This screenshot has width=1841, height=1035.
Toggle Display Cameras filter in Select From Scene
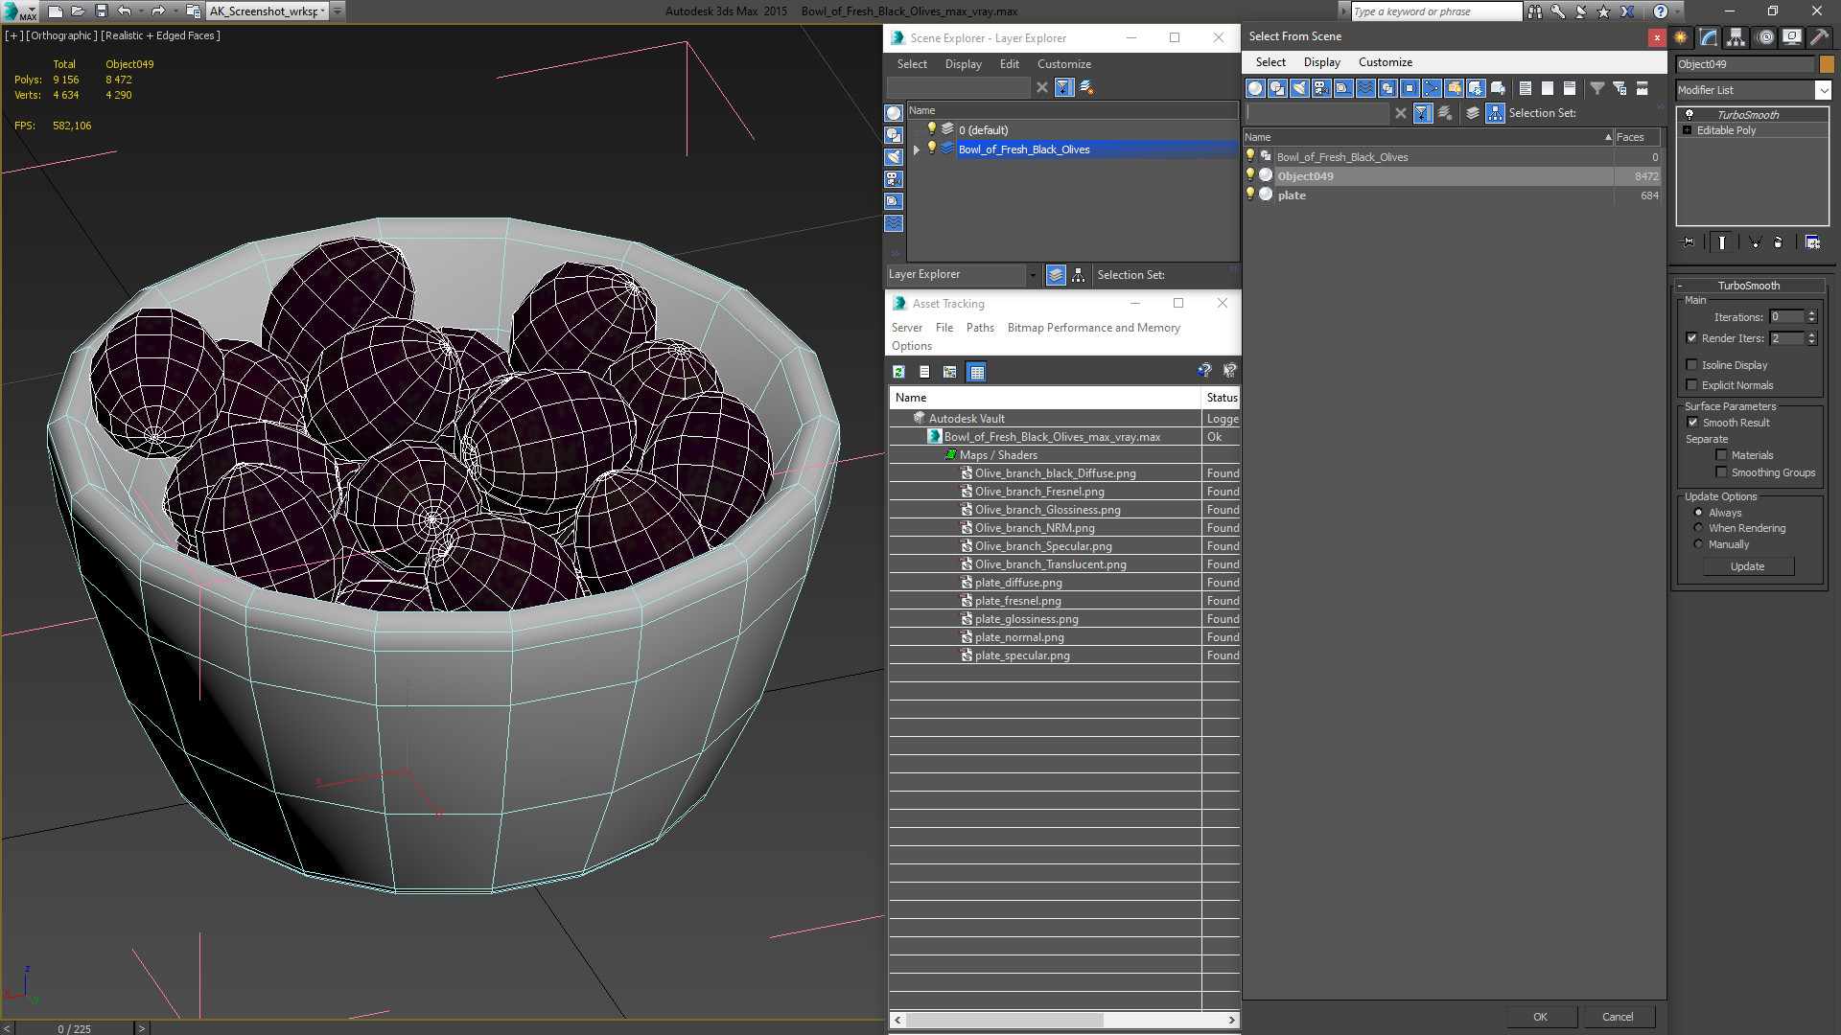(x=1321, y=88)
